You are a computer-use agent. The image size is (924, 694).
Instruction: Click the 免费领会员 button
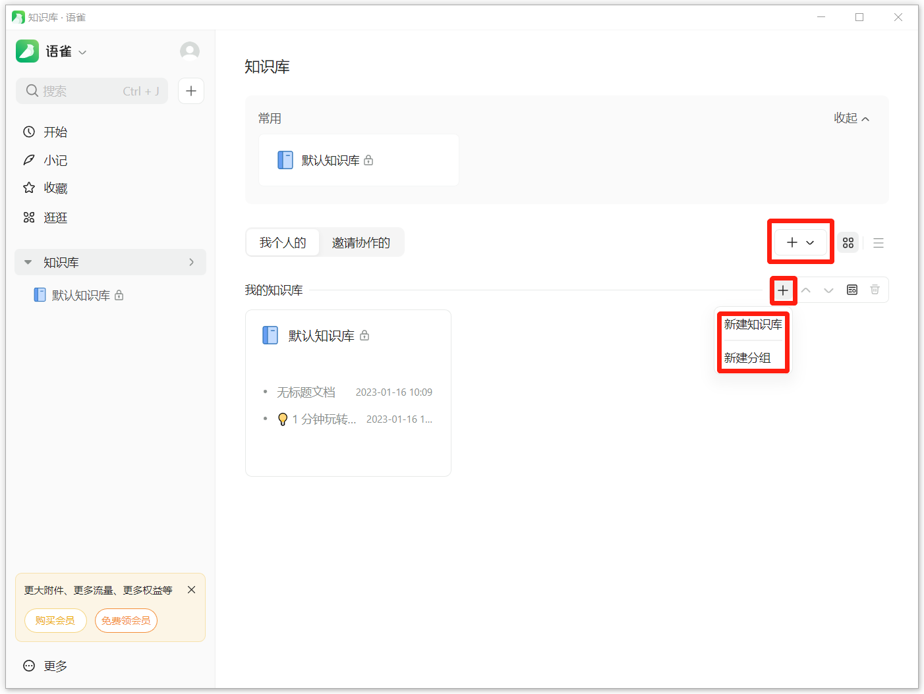(x=126, y=620)
